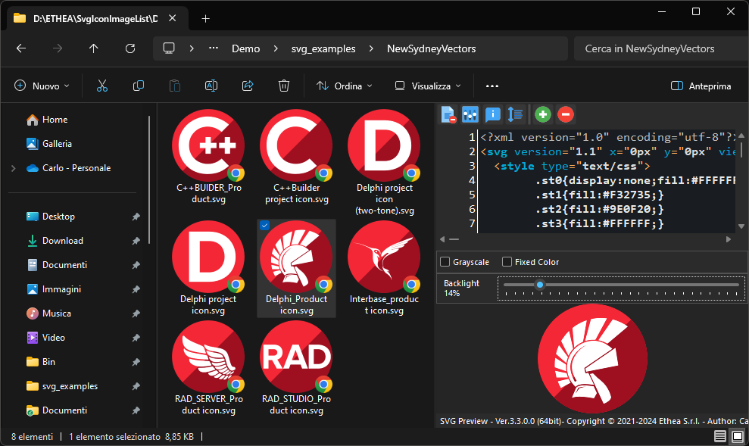Click the Rename icon
This screenshot has height=446, width=749.
click(x=211, y=86)
